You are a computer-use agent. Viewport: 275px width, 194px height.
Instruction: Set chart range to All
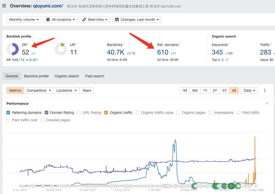point(234,90)
